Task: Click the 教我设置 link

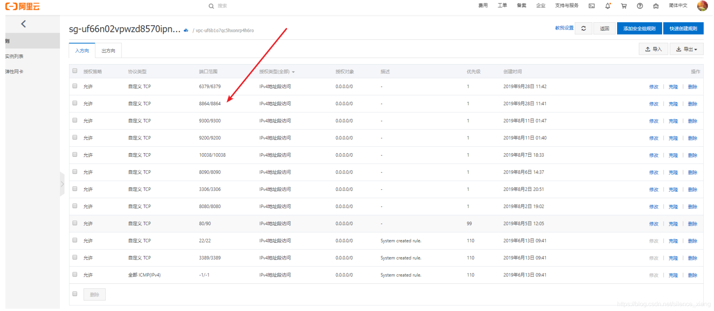Action: (x=564, y=28)
